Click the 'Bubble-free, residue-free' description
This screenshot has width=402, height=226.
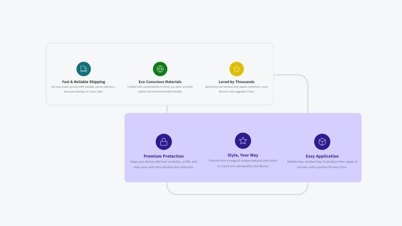click(x=322, y=164)
